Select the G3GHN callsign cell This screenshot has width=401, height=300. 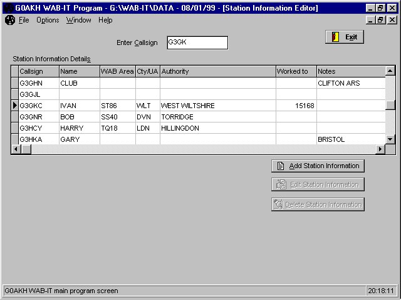pyautogui.click(x=39, y=83)
